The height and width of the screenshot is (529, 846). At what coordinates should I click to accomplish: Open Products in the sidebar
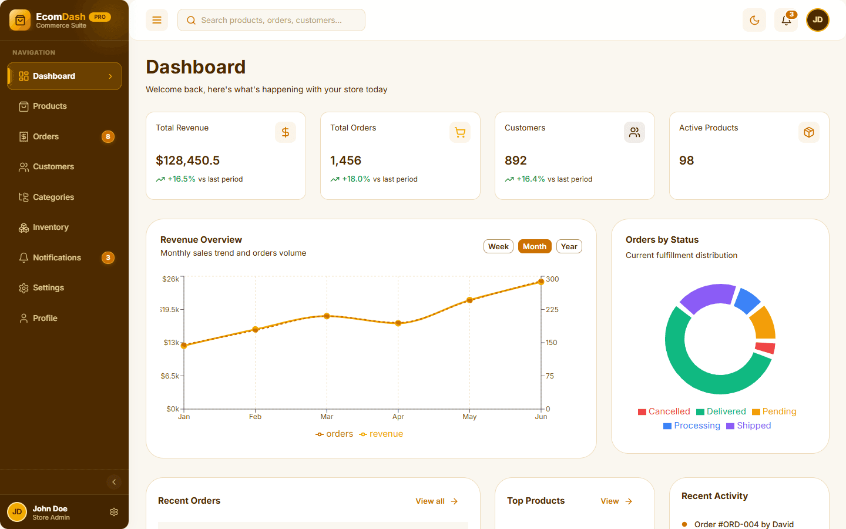(x=65, y=106)
